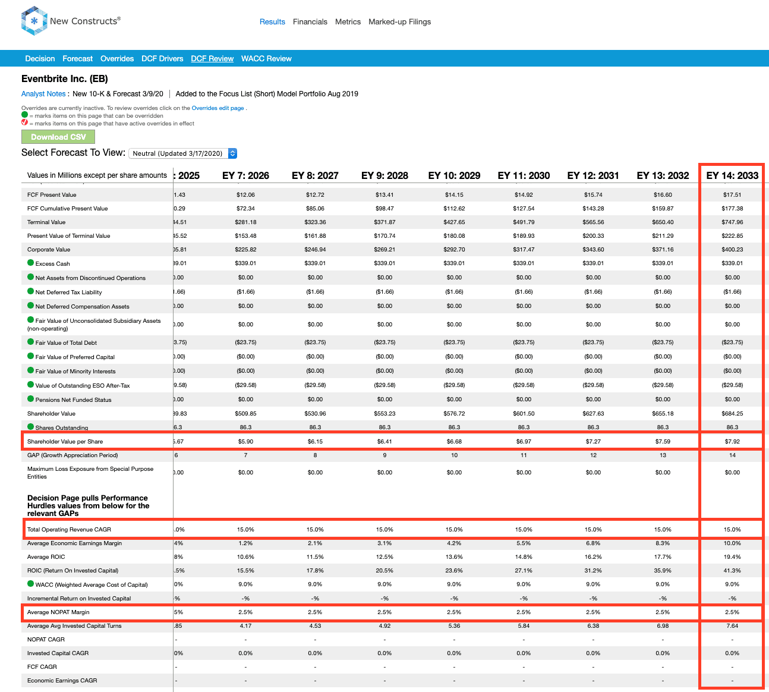Click the $684.25 Shareholder Value cell
Screen dimensions: 769x692
coord(732,414)
